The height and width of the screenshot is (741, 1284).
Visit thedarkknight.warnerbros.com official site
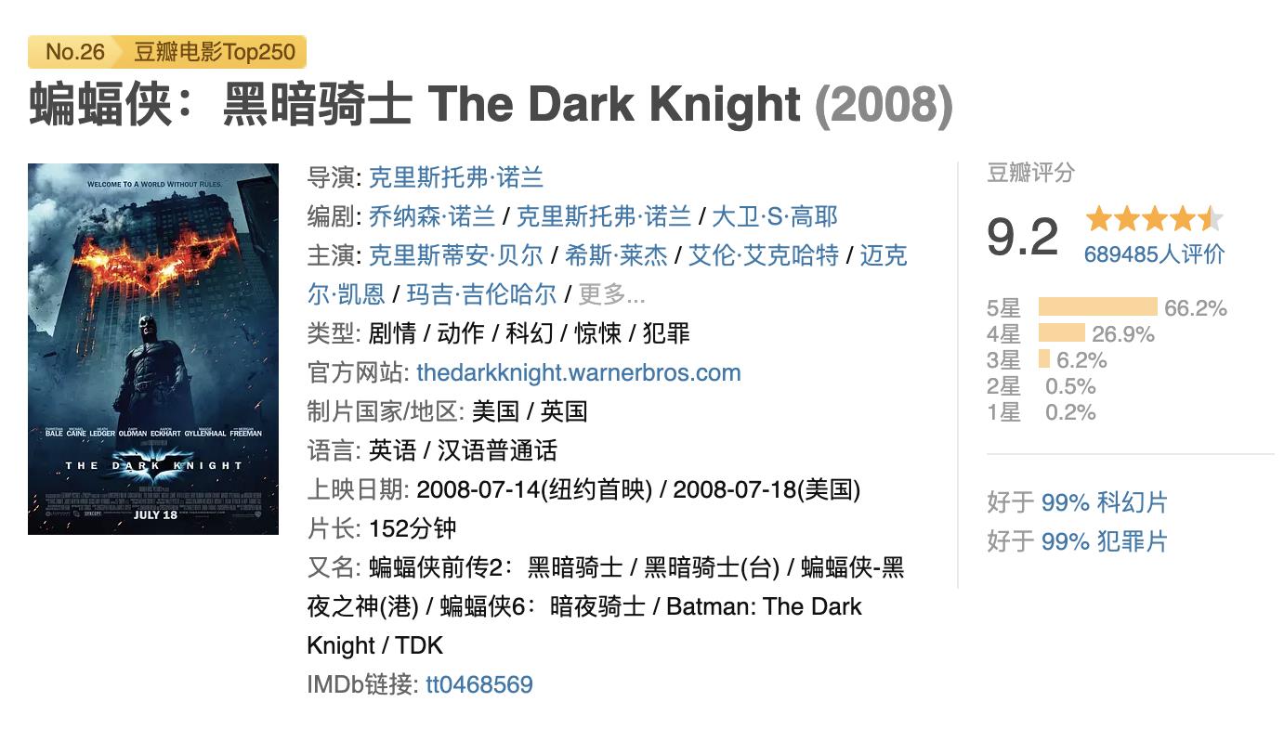[578, 372]
